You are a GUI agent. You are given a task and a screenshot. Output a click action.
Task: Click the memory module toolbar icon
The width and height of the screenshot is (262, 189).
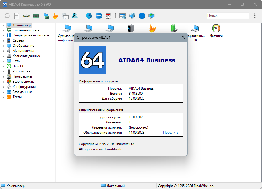(x=36, y=16)
